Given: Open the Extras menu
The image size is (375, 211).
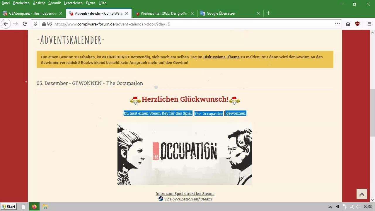Looking at the screenshot, I should point(91,3).
